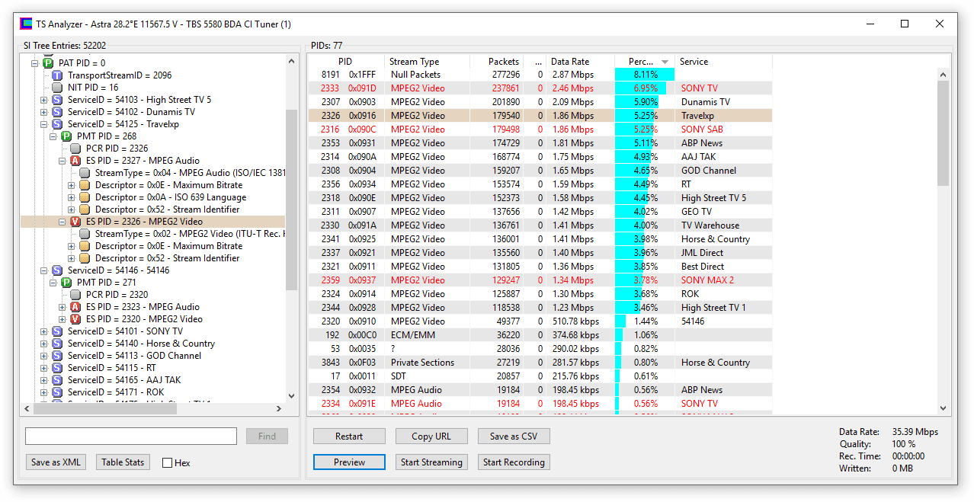Click the gray icon beside NIT PID = 16
The image size is (974, 502).
click(x=57, y=88)
